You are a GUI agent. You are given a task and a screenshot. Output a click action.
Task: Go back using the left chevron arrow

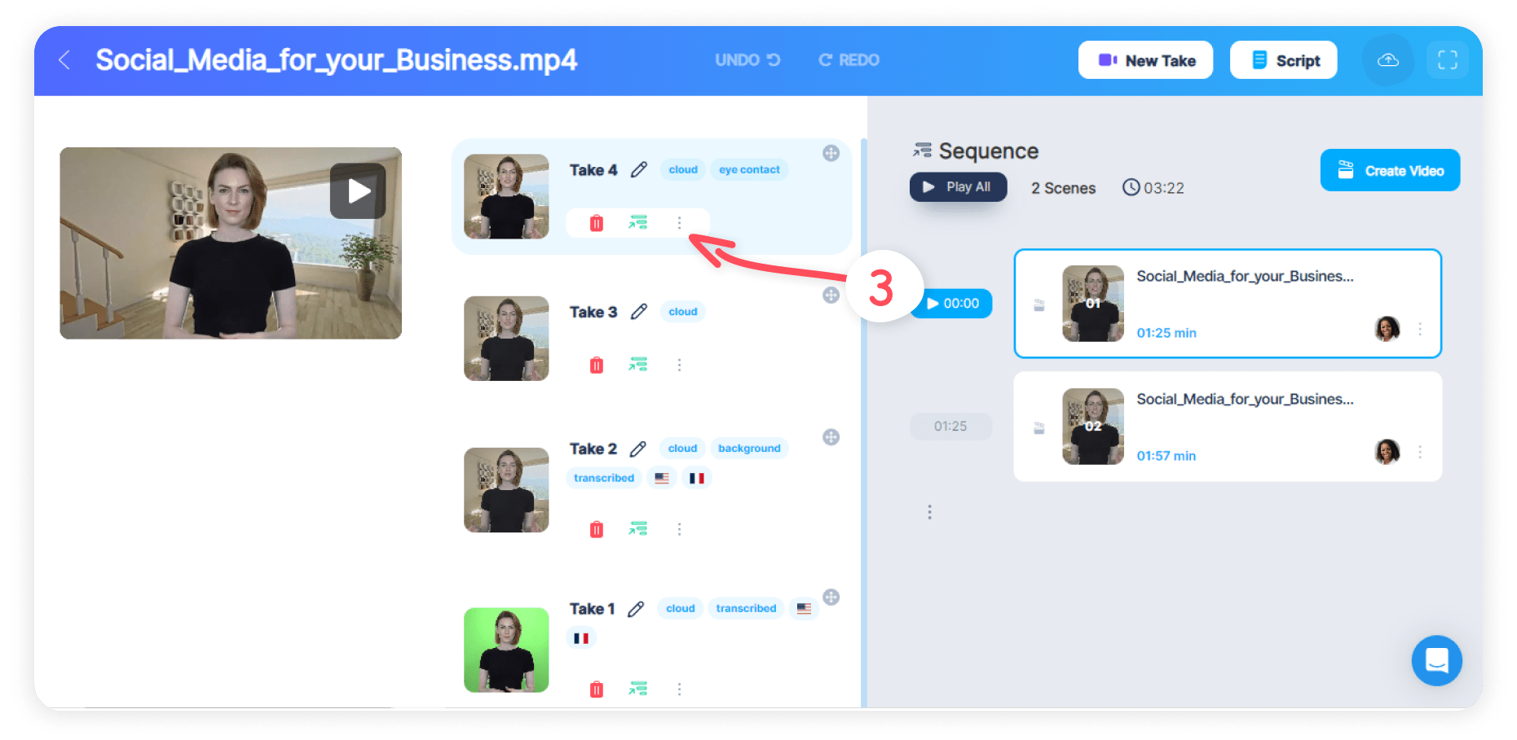point(64,59)
